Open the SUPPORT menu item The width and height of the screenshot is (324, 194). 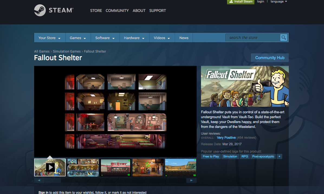tap(158, 11)
